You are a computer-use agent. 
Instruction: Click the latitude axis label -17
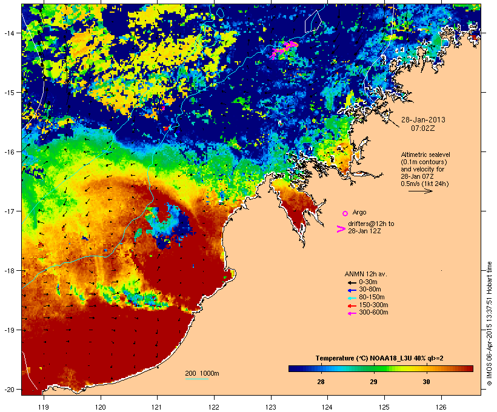pyautogui.click(x=9, y=211)
